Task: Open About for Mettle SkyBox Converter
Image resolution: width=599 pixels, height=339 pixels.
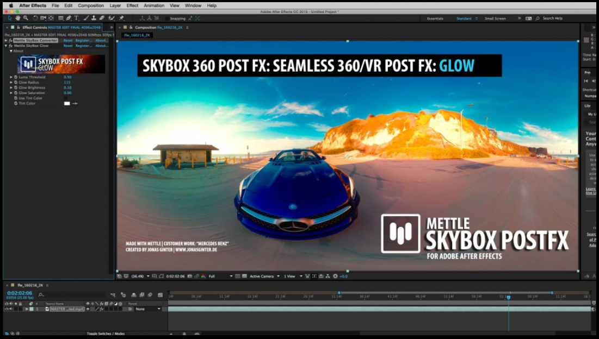Action: pyautogui.click(x=101, y=40)
